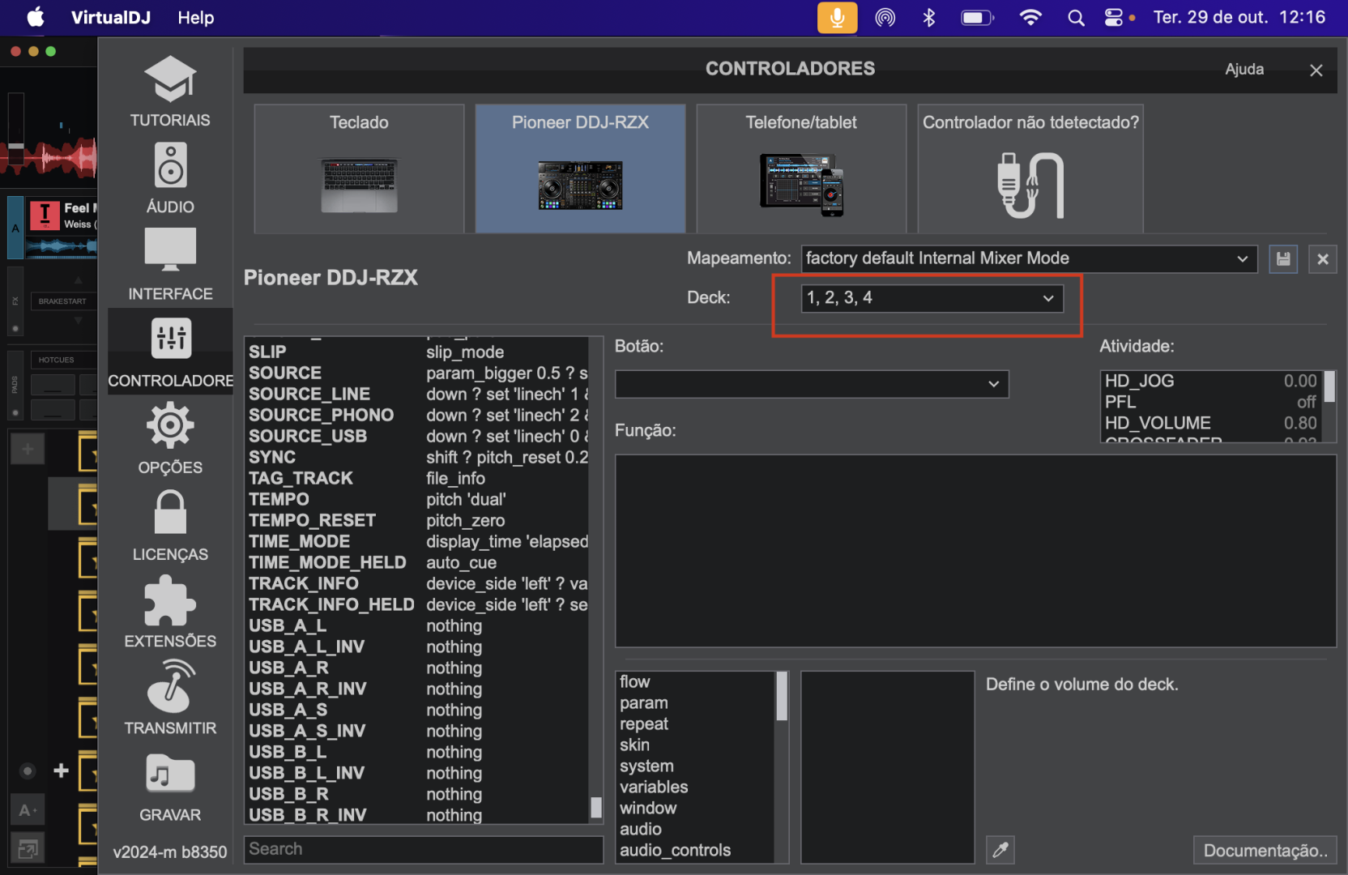The image size is (1348, 875).
Task: Click the eyedropper icon near Documentação
Action: coord(1000,850)
